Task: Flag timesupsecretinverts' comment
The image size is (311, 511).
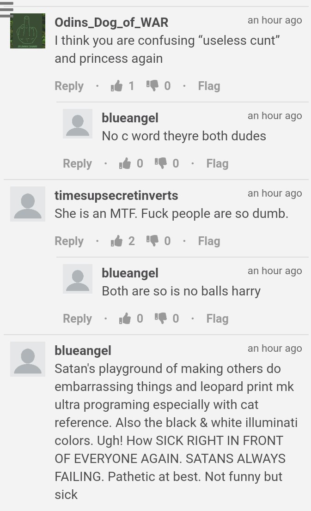Action: coord(209,241)
